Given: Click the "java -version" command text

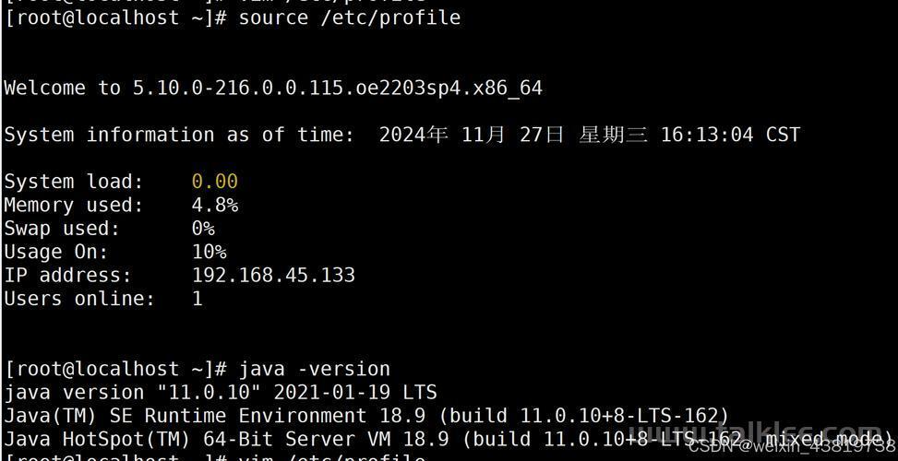Looking at the screenshot, I should tap(314, 369).
